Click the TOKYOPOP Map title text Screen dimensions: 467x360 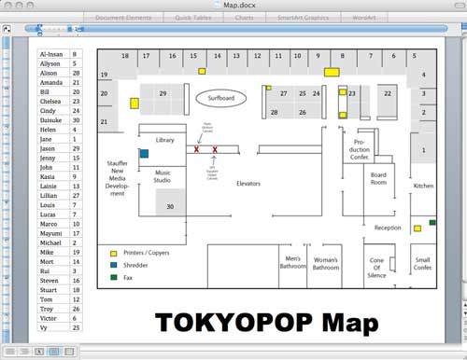tap(266, 323)
